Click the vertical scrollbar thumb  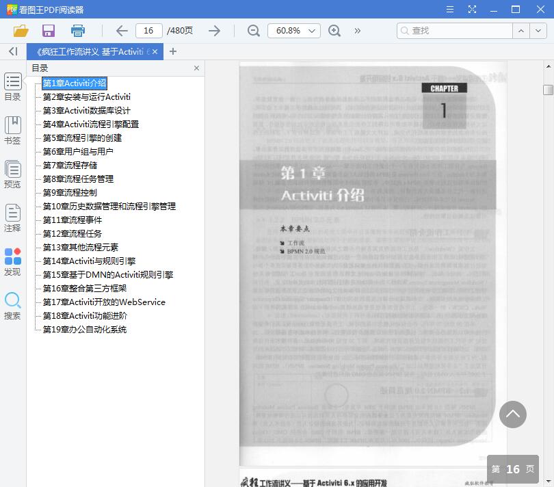pyautogui.click(x=548, y=90)
